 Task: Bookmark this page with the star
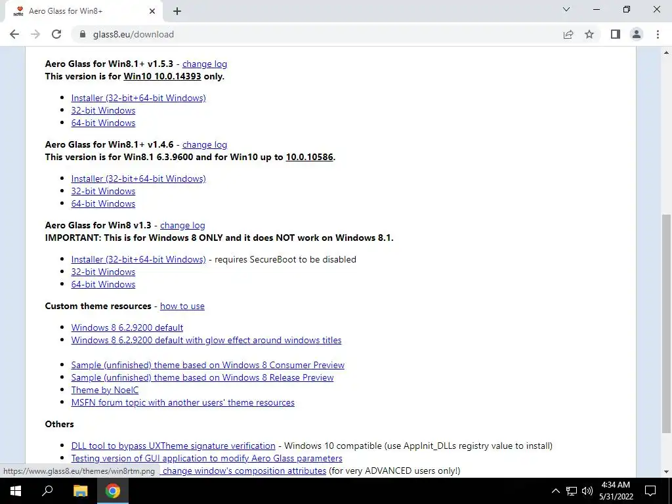tap(589, 34)
